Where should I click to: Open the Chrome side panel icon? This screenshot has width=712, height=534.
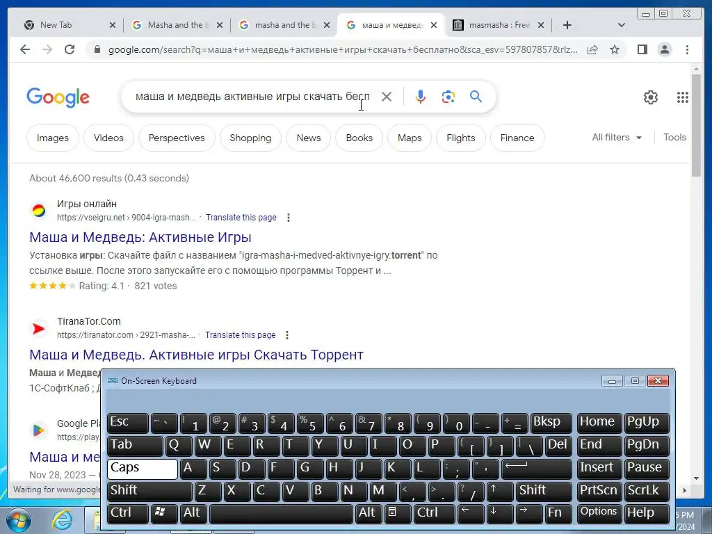(642, 49)
